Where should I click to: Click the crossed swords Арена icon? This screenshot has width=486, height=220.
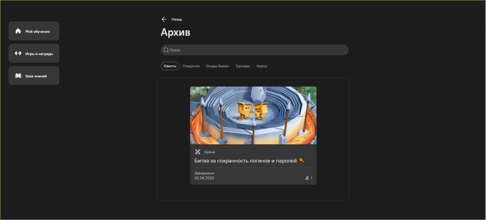click(198, 152)
